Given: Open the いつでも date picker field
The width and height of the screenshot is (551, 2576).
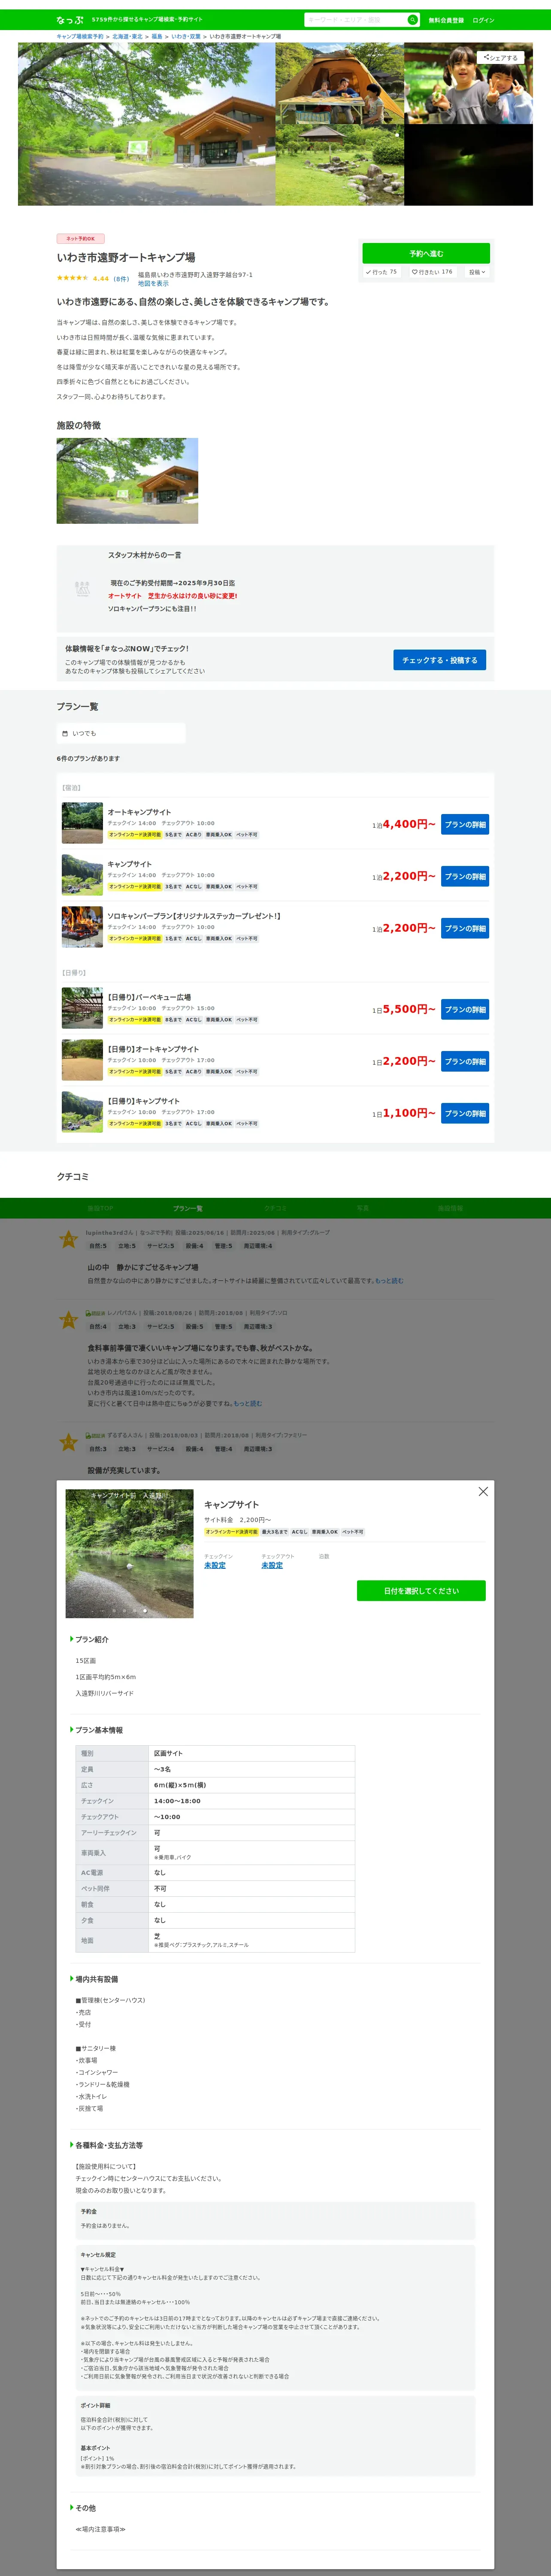Looking at the screenshot, I should tap(121, 733).
